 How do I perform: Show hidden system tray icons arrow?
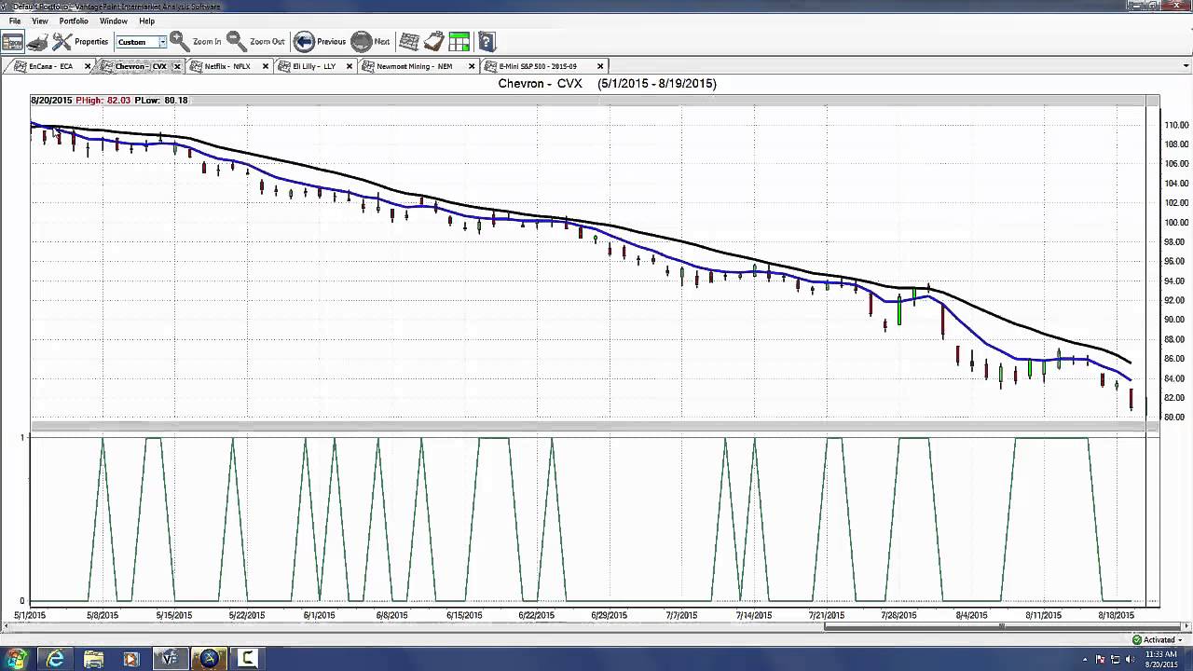(x=1086, y=660)
